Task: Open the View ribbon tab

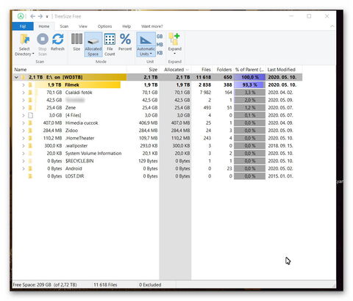Action: click(x=83, y=26)
